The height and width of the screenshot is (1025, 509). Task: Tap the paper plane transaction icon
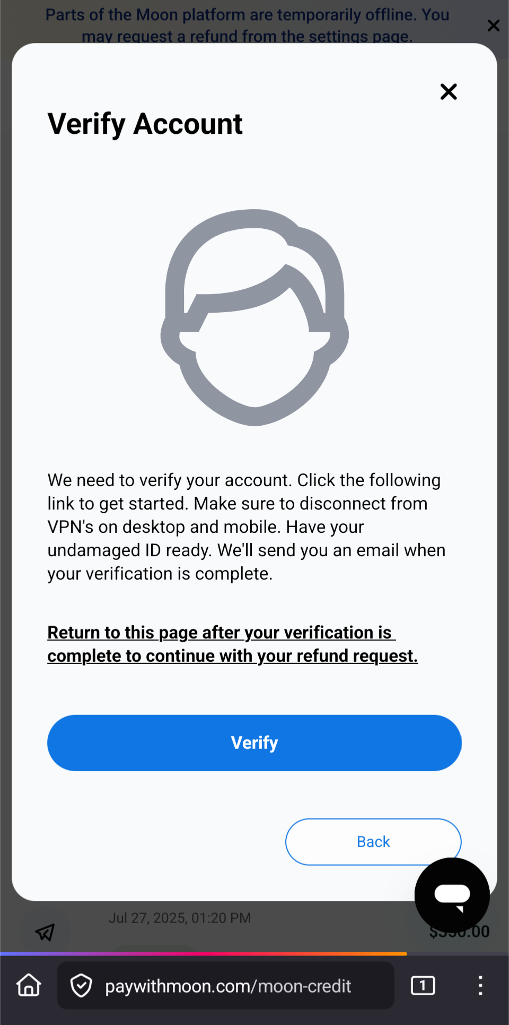pos(45,932)
